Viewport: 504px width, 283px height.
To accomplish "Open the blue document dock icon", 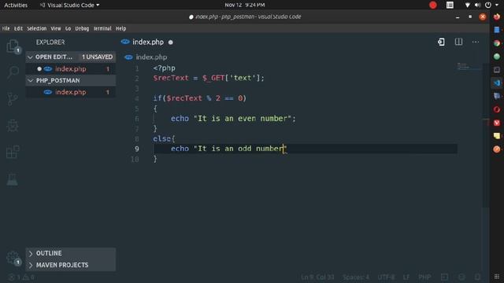I will pyautogui.click(x=497, y=30).
